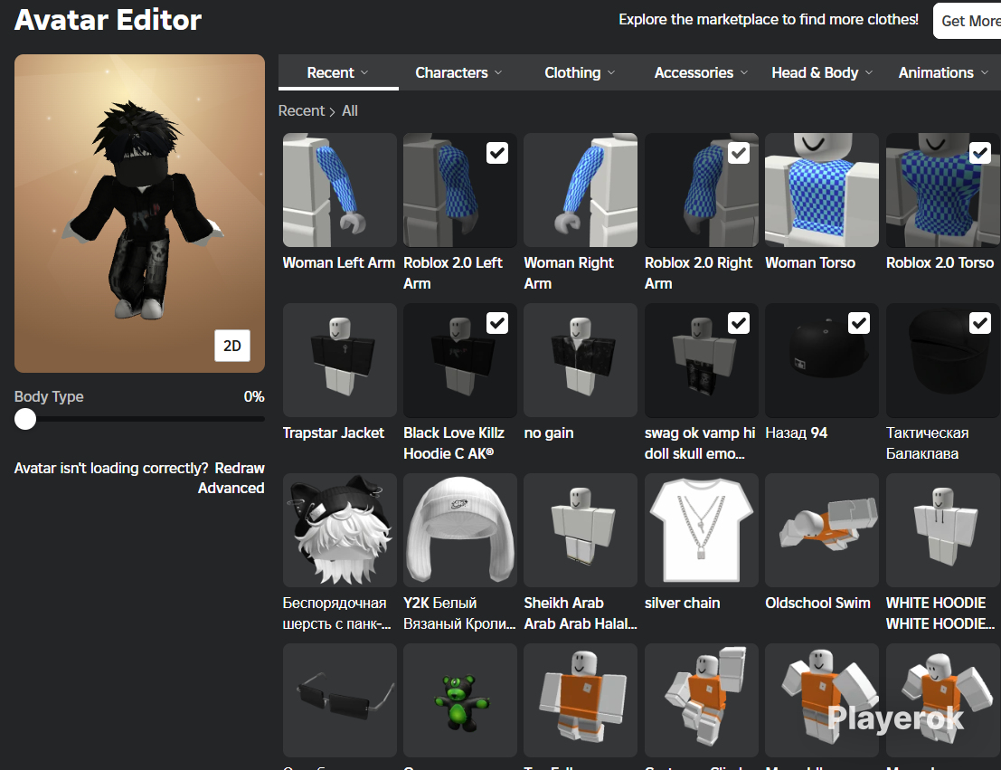Select the WHITE HOODIE item thumbnail

(x=942, y=529)
